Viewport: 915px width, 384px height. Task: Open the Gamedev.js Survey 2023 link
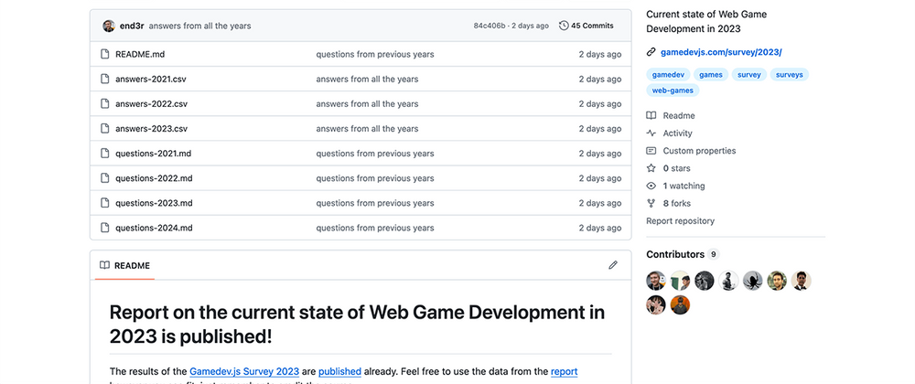(244, 371)
